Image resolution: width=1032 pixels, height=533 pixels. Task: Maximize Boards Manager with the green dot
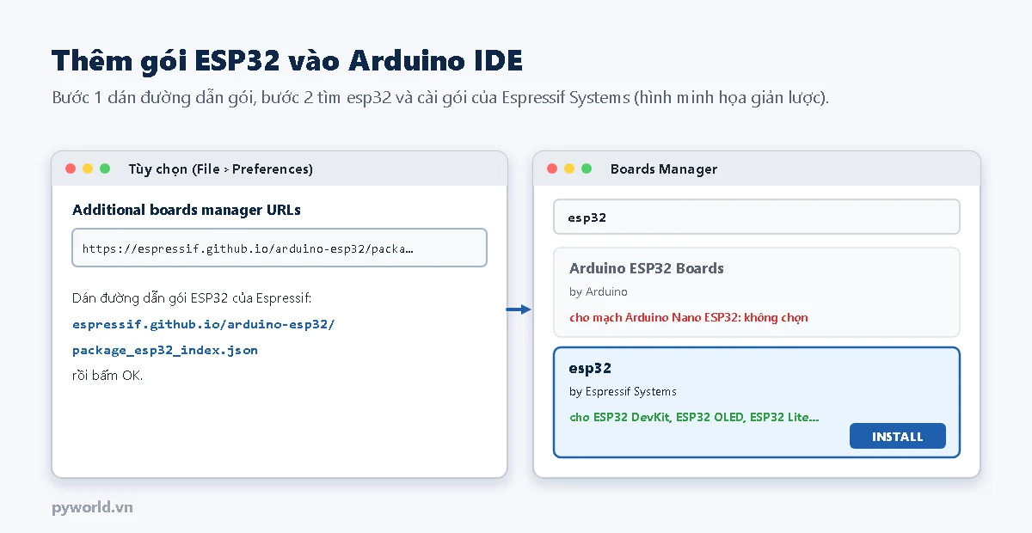pyautogui.click(x=587, y=168)
